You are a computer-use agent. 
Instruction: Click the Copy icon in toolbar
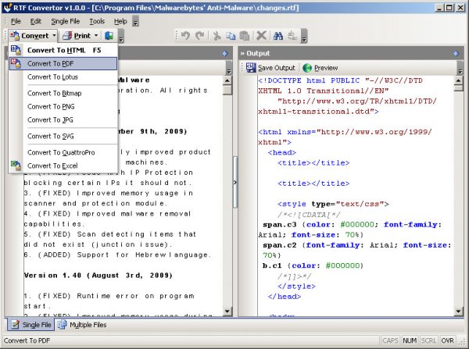pyautogui.click(x=232, y=36)
